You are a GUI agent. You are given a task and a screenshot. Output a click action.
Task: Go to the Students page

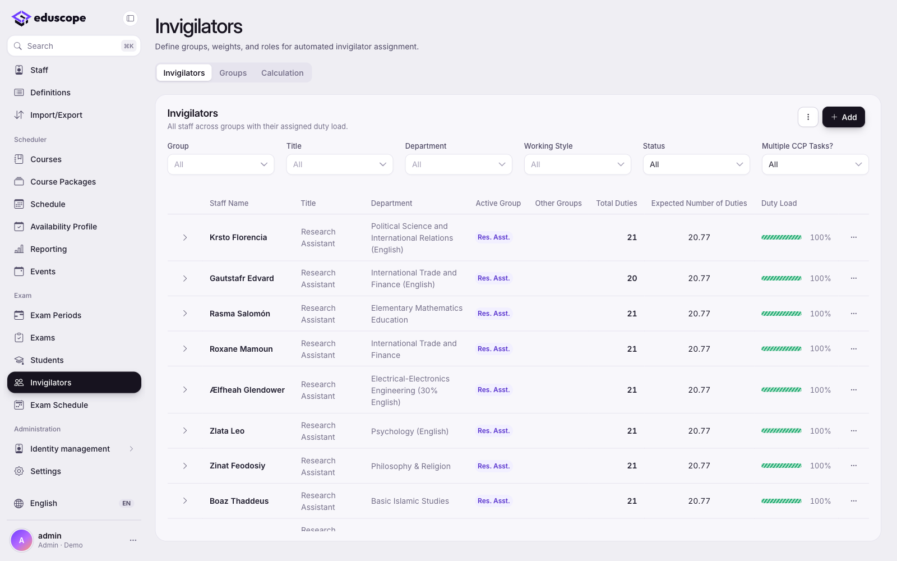[x=74, y=360]
